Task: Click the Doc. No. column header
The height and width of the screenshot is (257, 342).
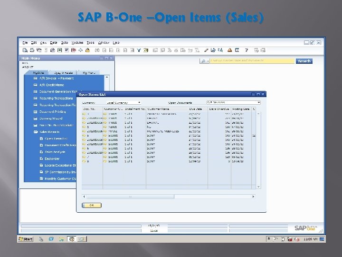Action: (x=92, y=109)
